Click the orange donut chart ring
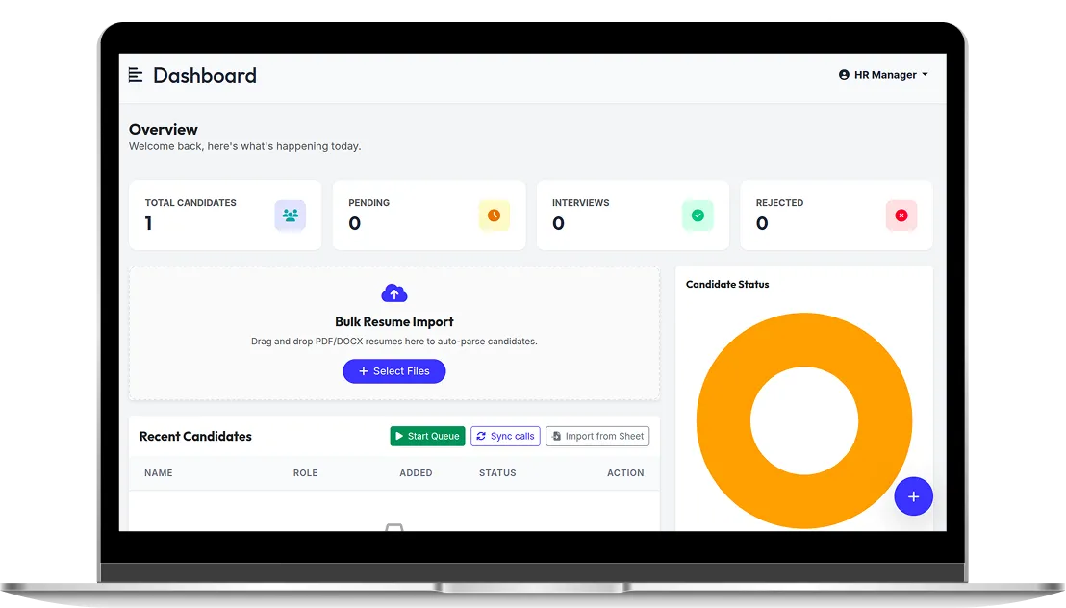Image resolution: width=1066 pixels, height=608 pixels. click(x=723, y=420)
